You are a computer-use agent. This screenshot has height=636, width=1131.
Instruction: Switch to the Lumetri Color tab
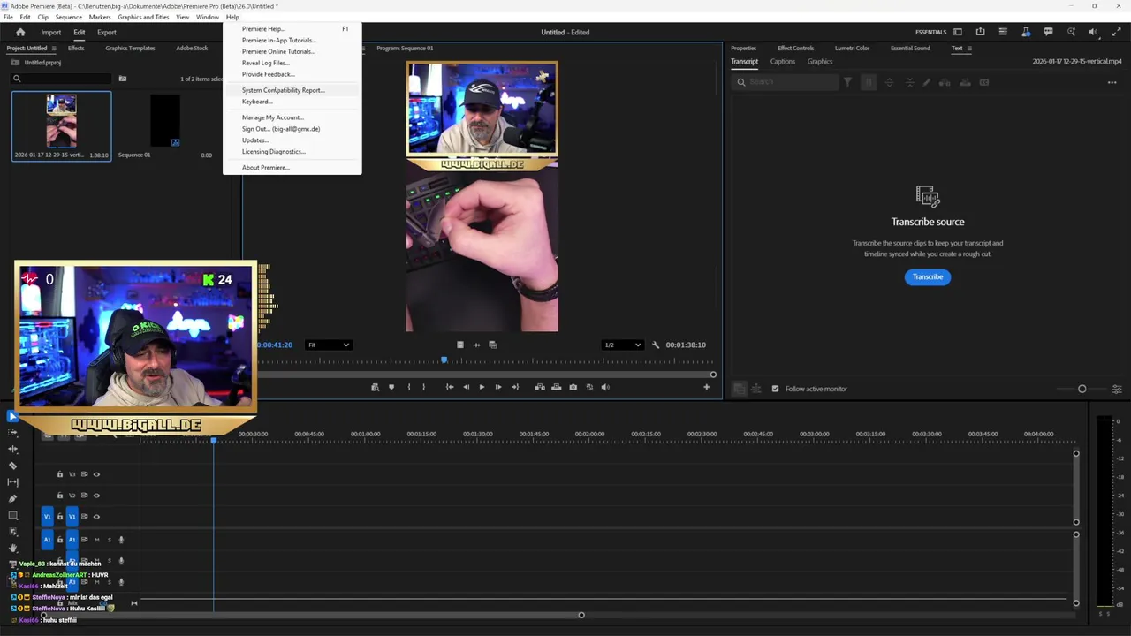tap(852, 49)
